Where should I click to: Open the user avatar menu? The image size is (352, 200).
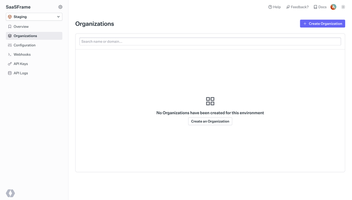[x=333, y=7]
